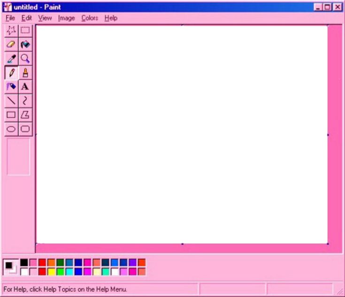
Task: Open the View menu
Action: (x=45, y=18)
